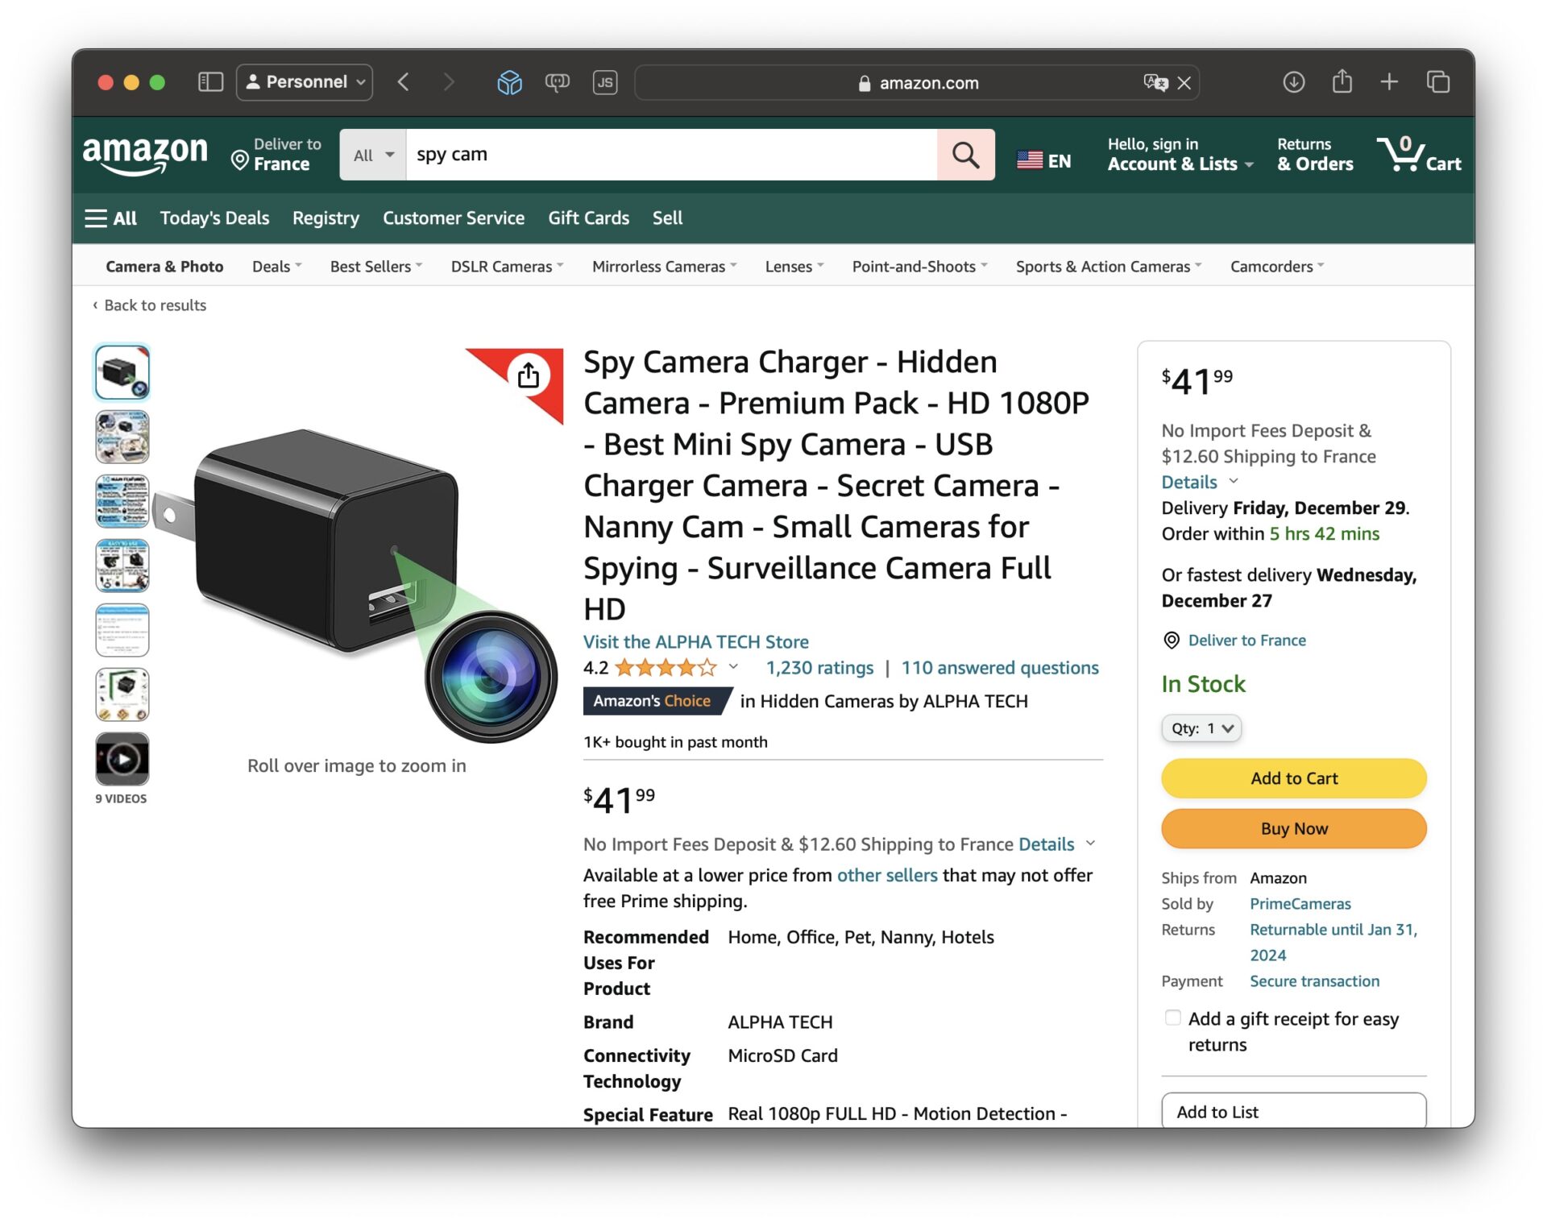The image size is (1547, 1223).
Task: Toggle the Safari sidebar icon
Action: [x=210, y=82]
